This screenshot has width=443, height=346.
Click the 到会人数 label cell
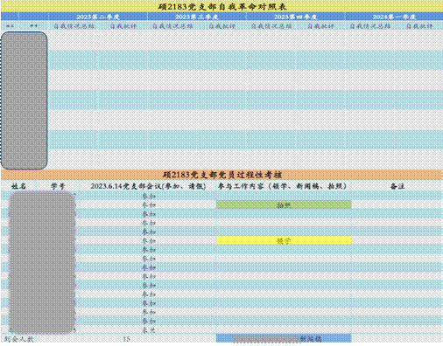point(18,339)
